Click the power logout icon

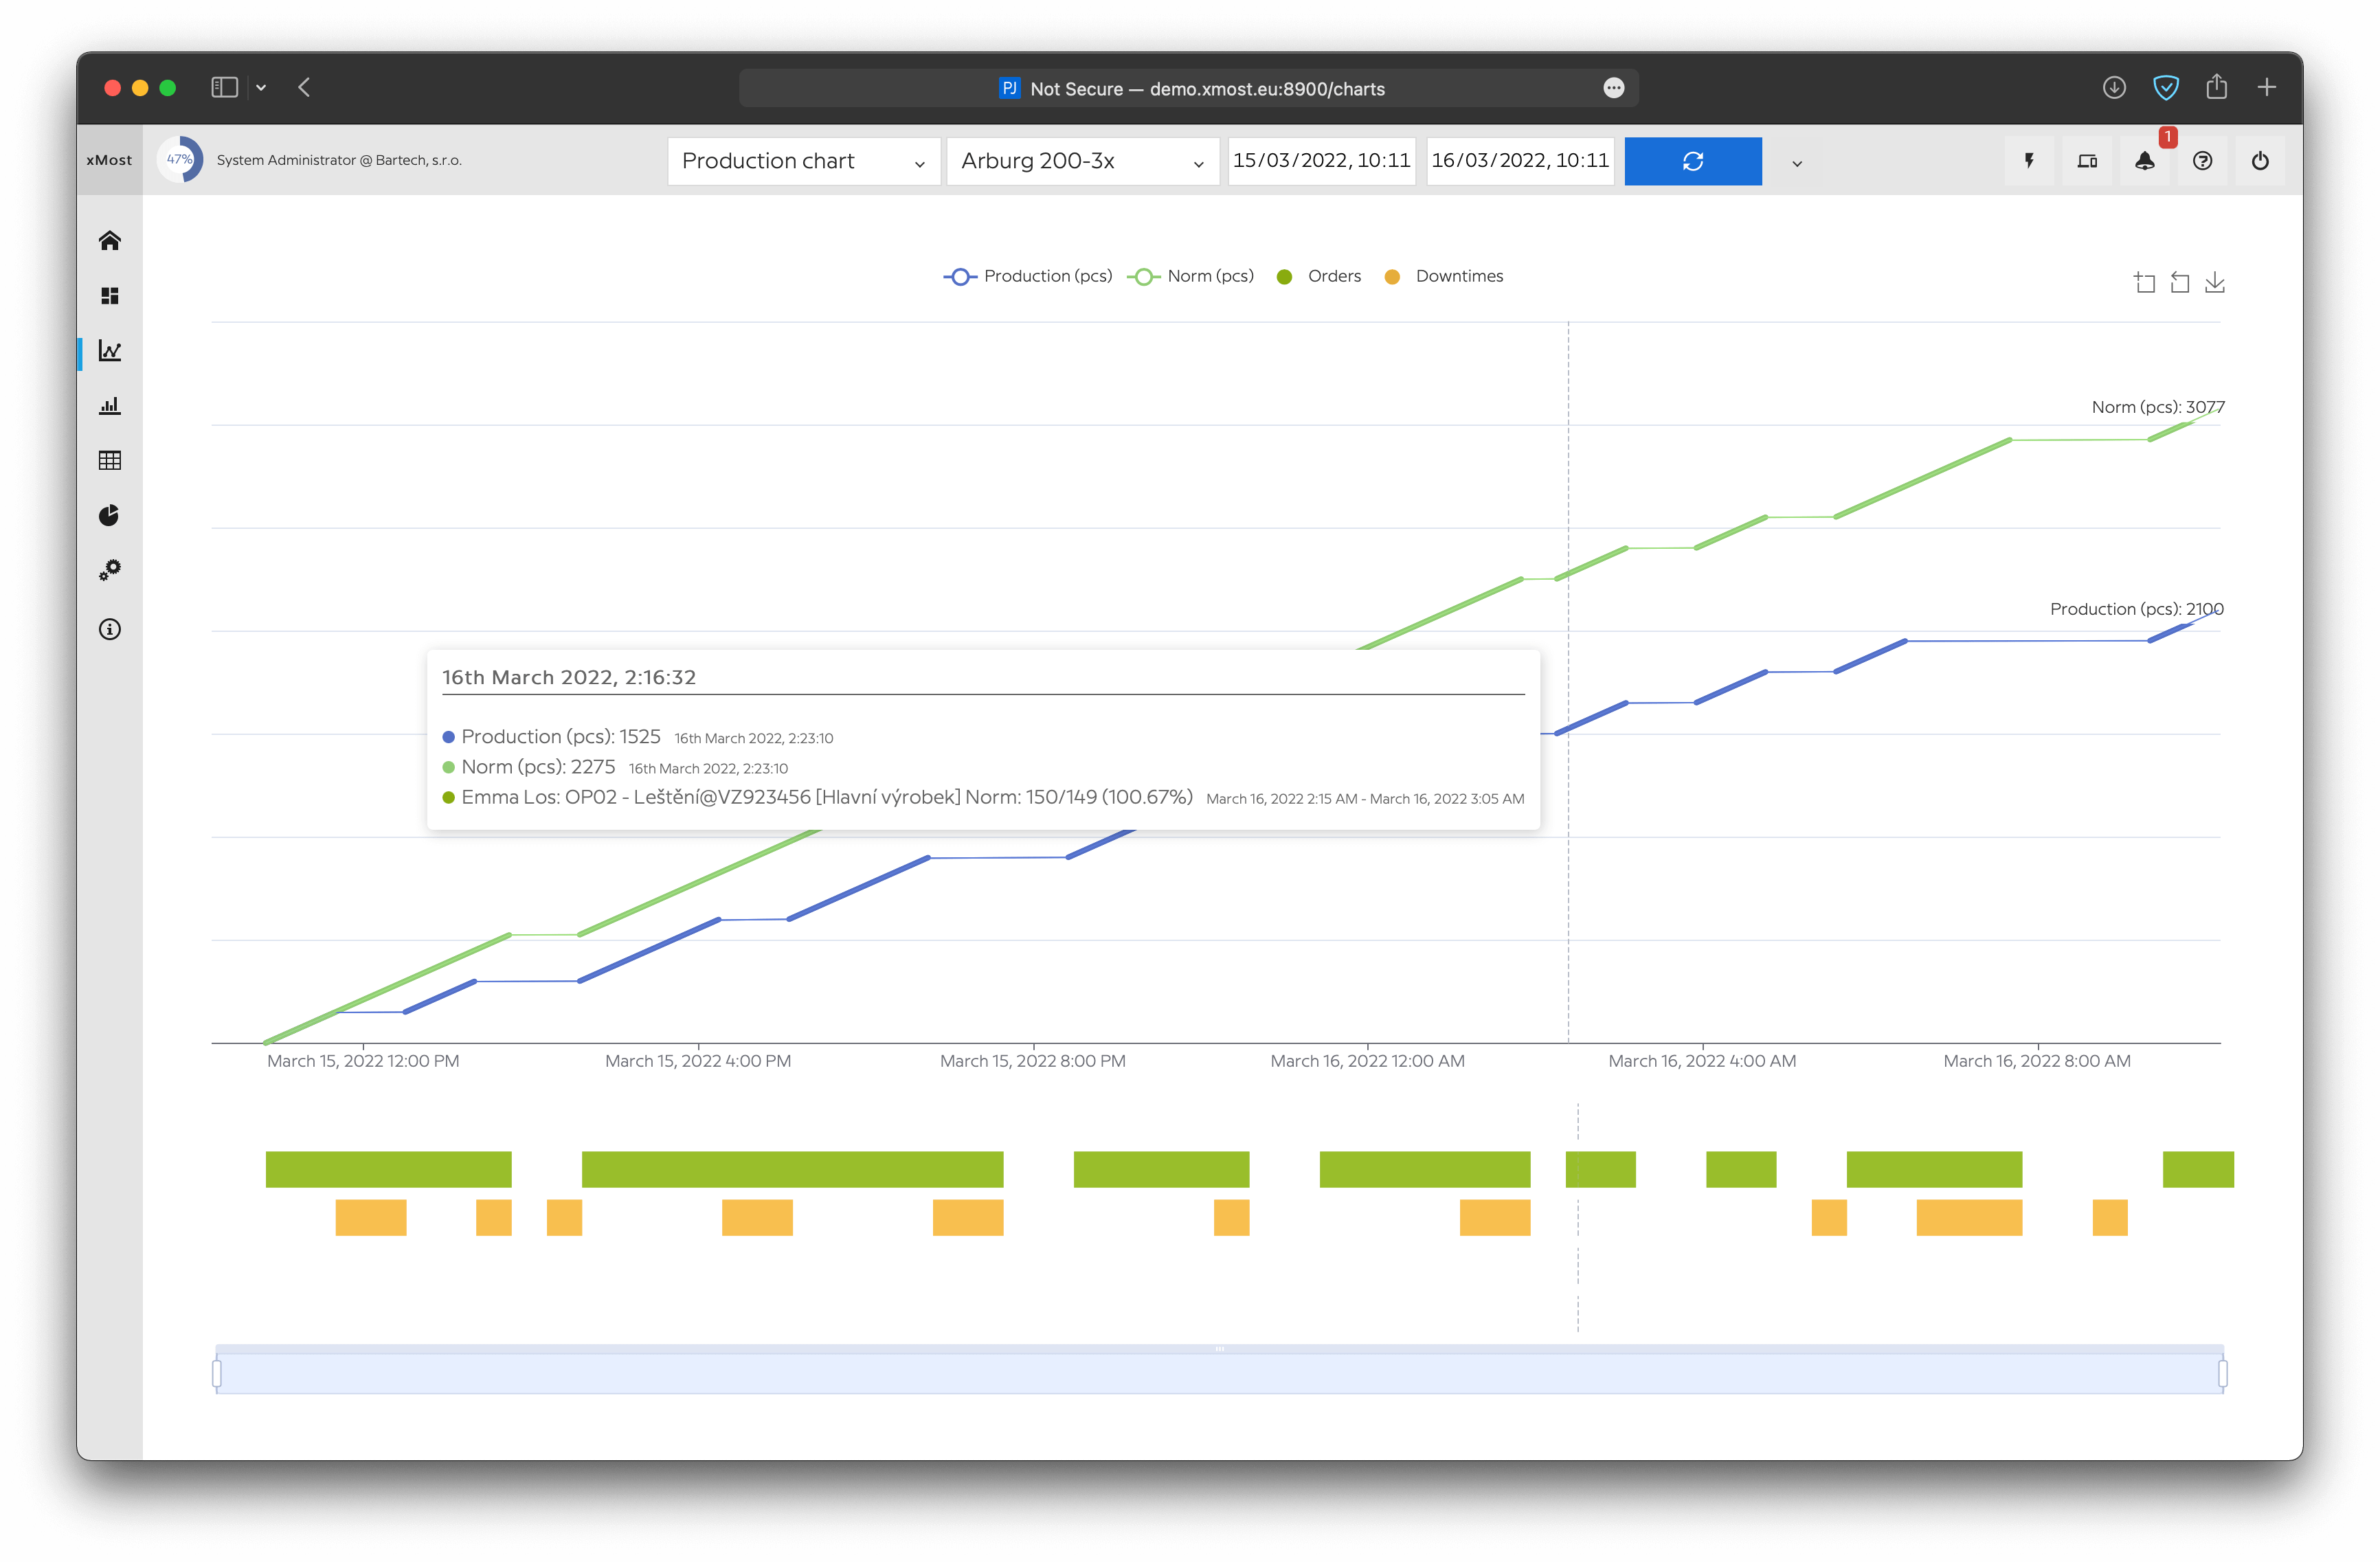(x=2260, y=161)
